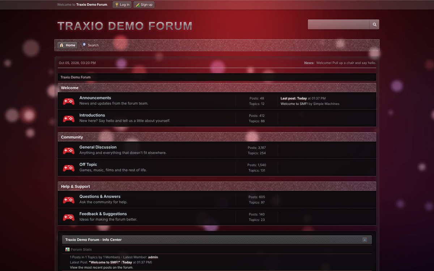Open the Home menu item
Image resolution: width=434 pixels, height=271 pixels.
pos(67,45)
